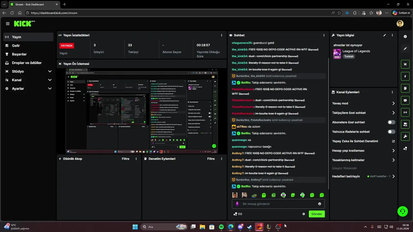This screenshot has width=413, height=232.
Task: Click the Turkish language tag
Action: 349,56
